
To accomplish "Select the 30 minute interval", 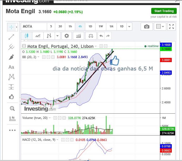I will click(60, 27).
